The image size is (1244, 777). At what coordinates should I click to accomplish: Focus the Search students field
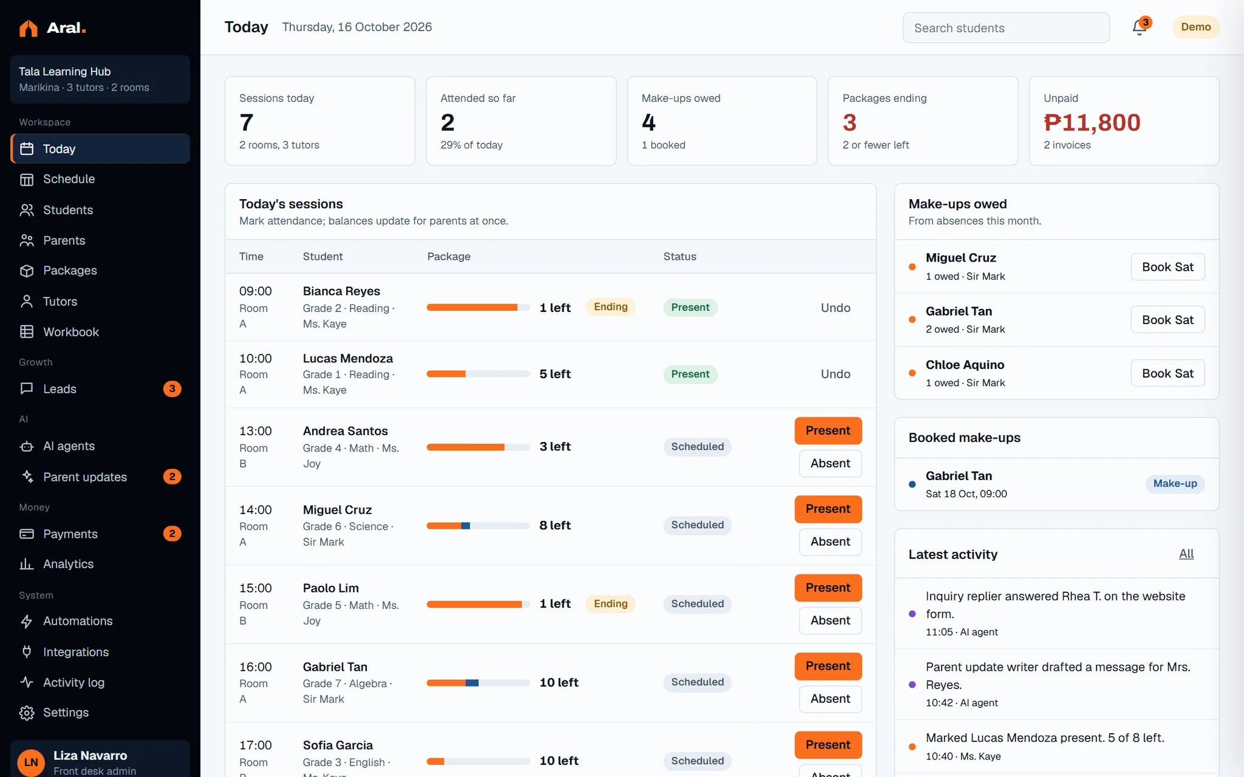point(1006,28)
